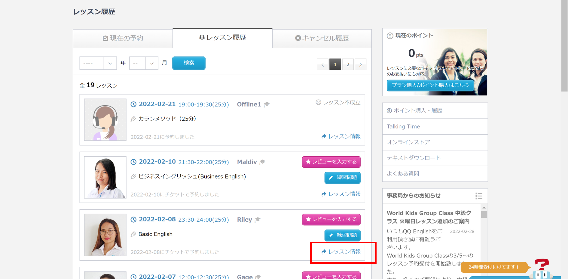Click the coin icon by 現在のポイント
568x279 pixels.
tap(390, 36)
